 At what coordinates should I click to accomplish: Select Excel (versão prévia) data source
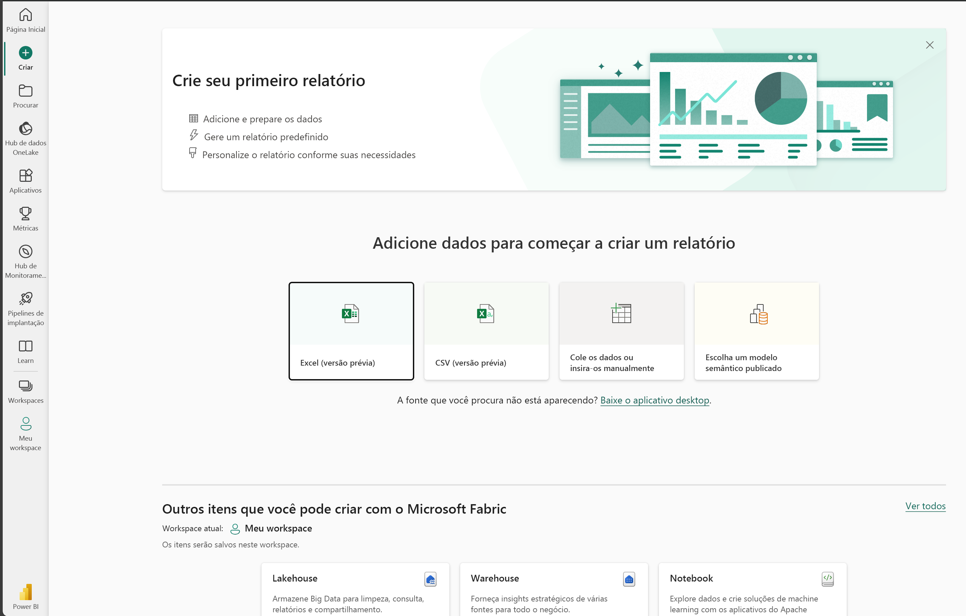[x=351, y=330]
